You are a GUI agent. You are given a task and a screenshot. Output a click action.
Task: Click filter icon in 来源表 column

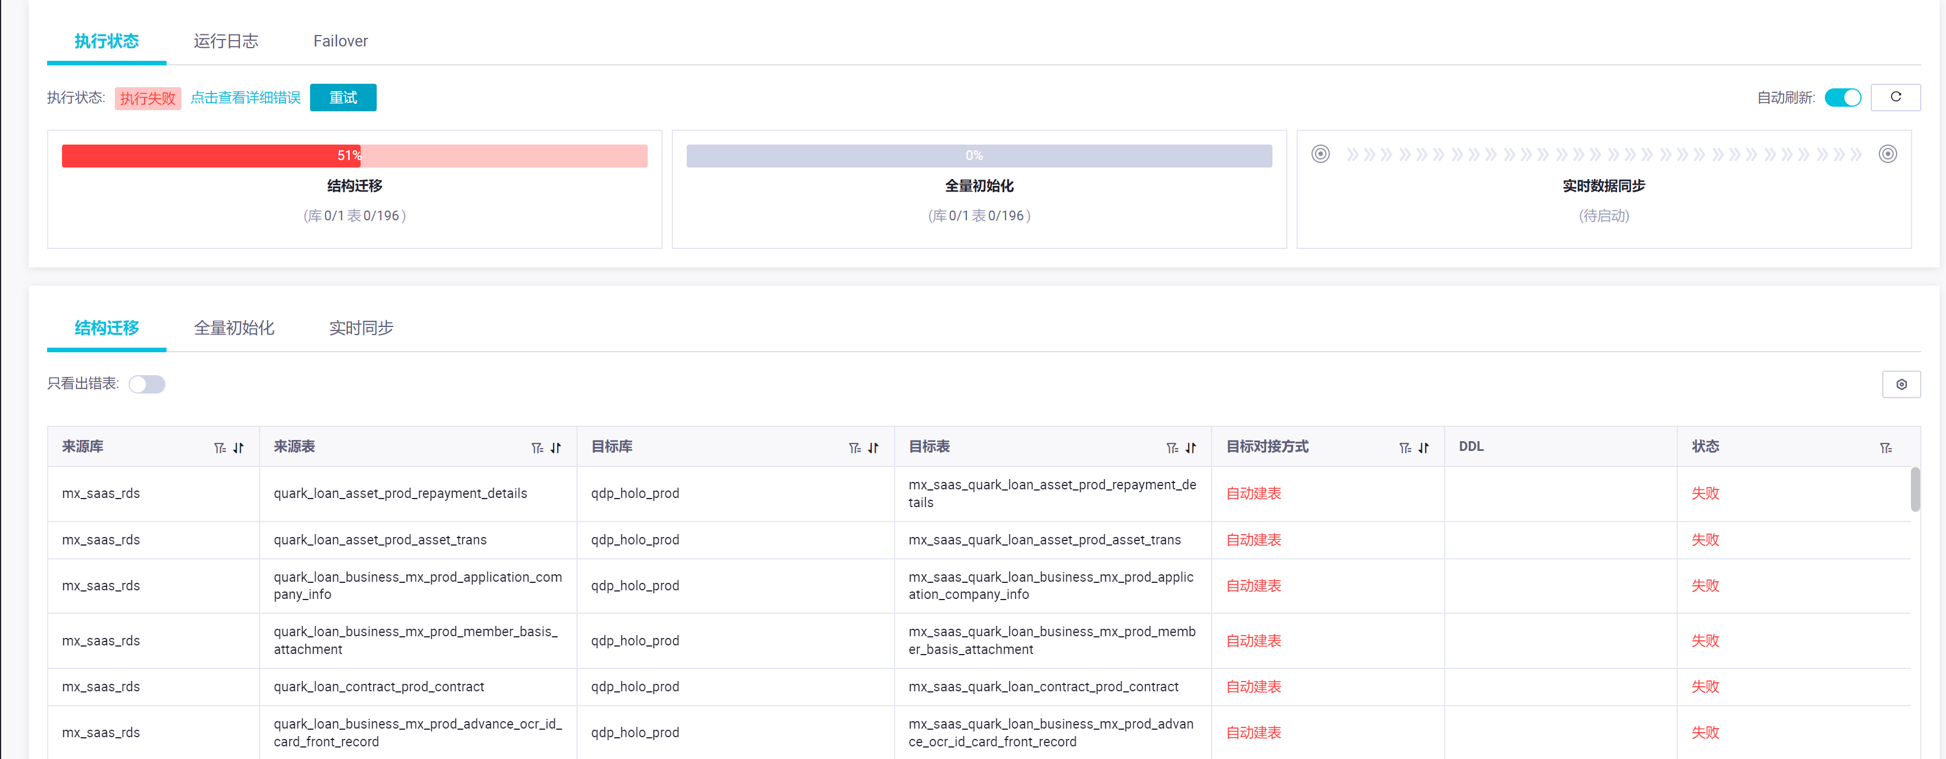pyautogui.click(x=537, y=447)
